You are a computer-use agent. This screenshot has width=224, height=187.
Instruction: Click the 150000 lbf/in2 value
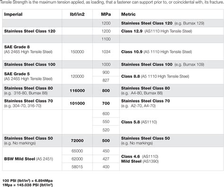point(77,52)
